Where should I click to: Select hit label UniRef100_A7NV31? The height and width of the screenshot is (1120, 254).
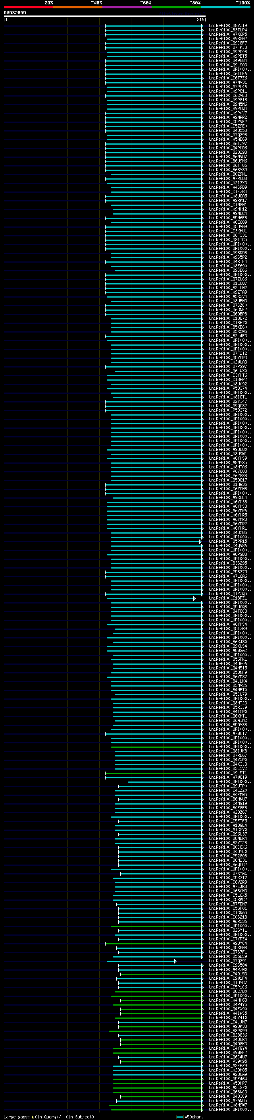228,82
